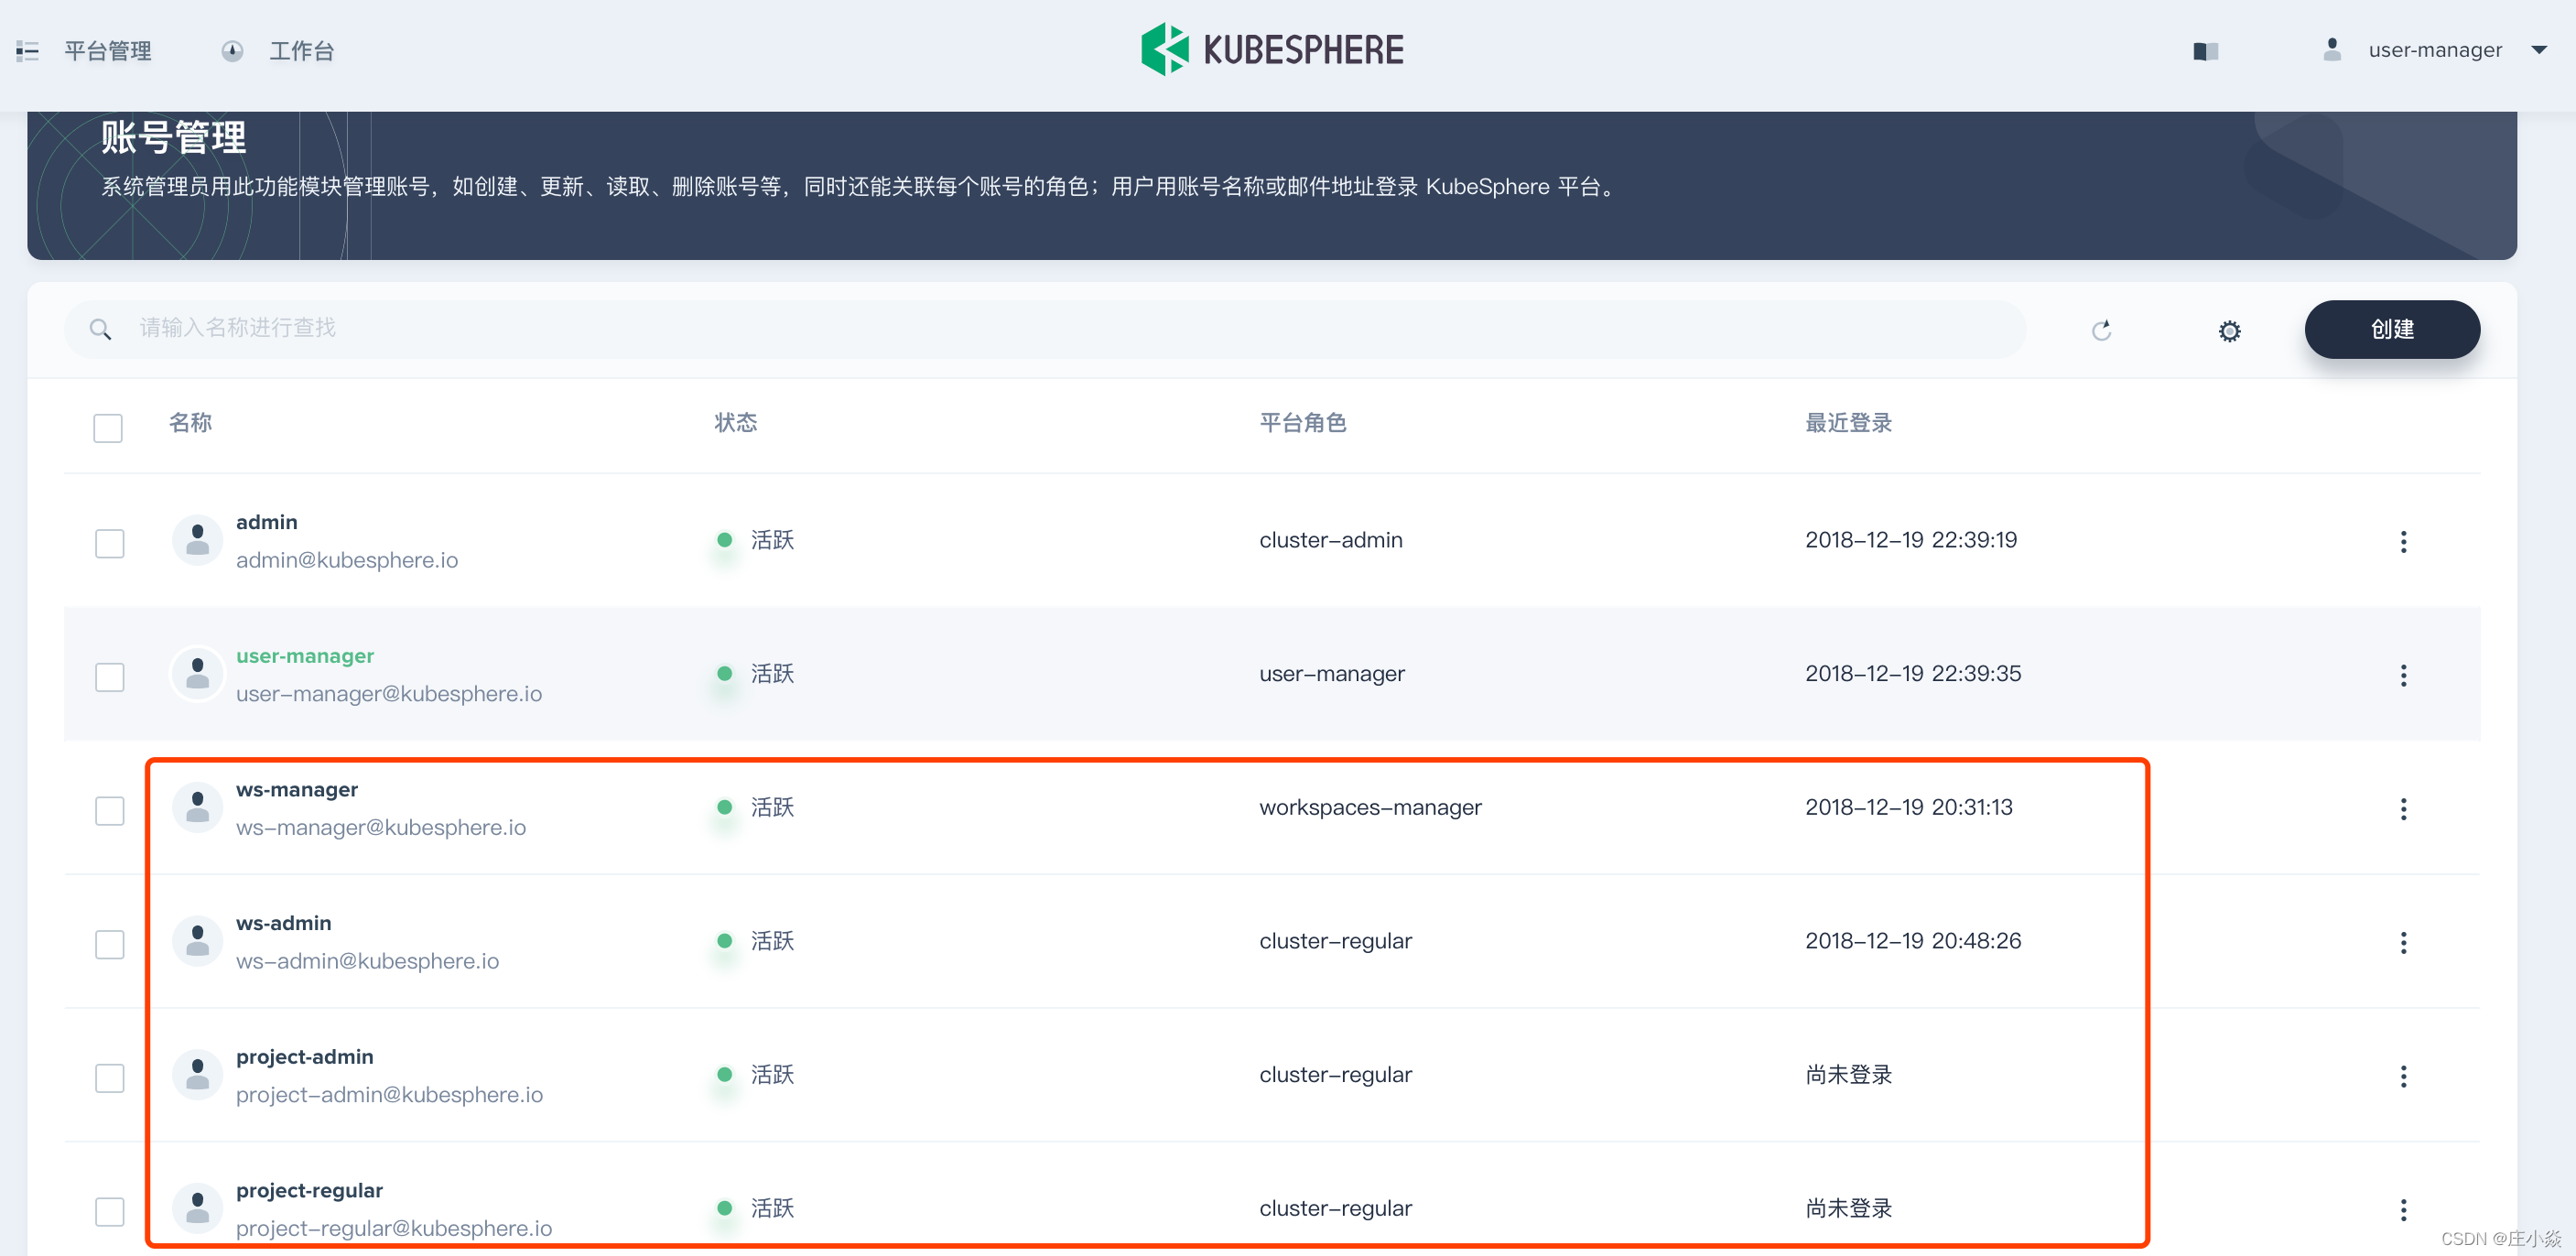The image size is (2576, 1256).
Task: Click the 创建 button
Action: 2391,329
